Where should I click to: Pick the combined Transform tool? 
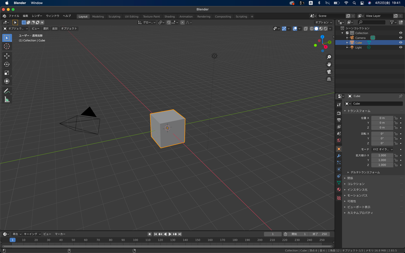pyautogui.click(x=7, y=81)
